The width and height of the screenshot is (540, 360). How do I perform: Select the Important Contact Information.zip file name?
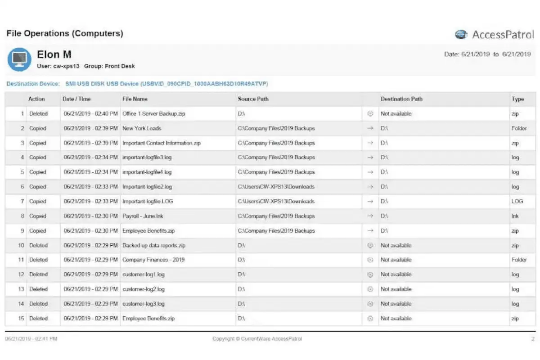click(x=162, y=143)
